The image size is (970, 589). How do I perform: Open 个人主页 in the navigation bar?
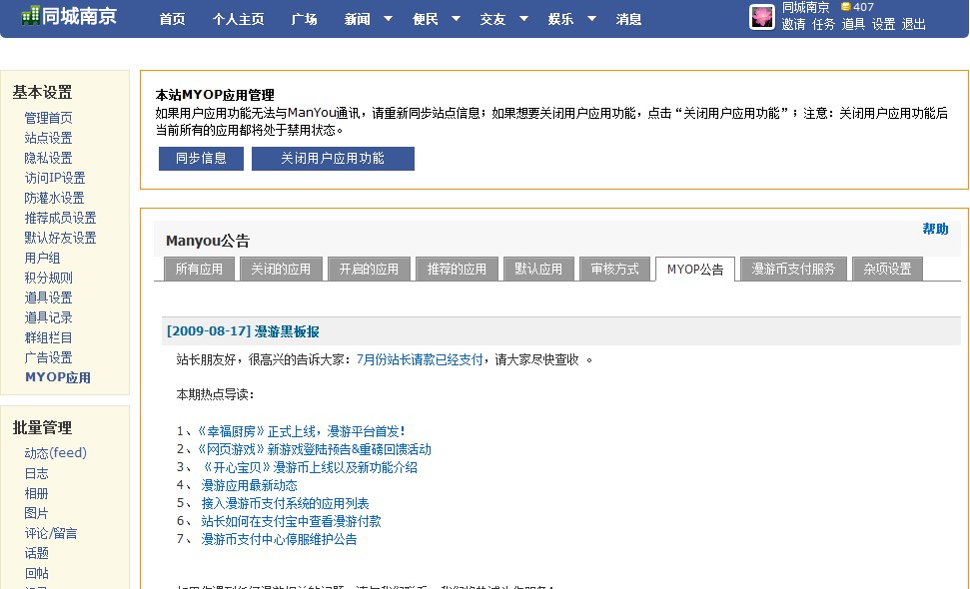pos(238,19)
